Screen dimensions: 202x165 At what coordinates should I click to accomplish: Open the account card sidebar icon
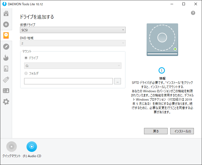coord(6,91)
